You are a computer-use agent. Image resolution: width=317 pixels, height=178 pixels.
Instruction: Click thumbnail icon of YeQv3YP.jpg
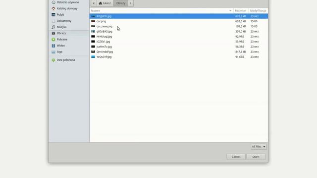coord(93,57)
